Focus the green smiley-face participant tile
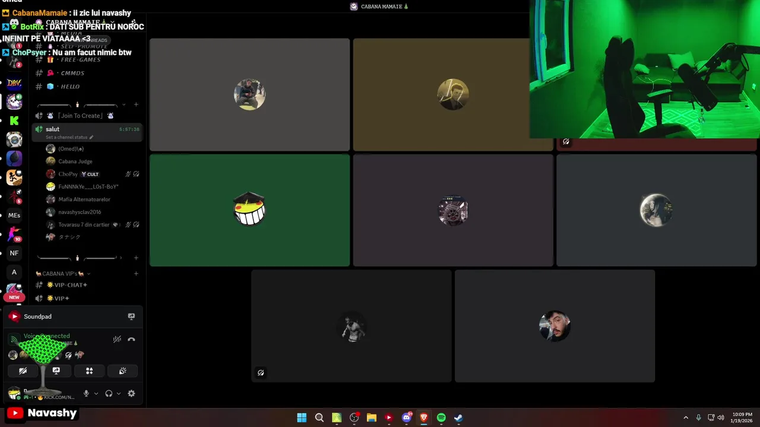The image size is (760, 427). (249, 210)
